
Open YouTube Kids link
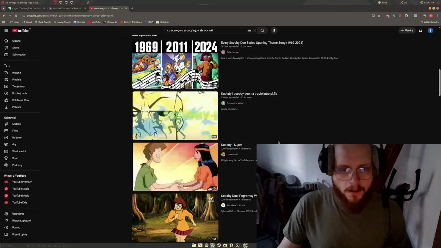20,203
